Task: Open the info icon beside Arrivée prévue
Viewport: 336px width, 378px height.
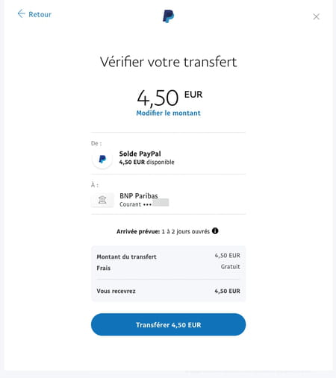Action: pos(215,231)
